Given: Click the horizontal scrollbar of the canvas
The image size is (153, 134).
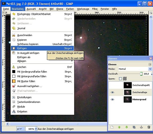Looking at the screenshot, I should (x=58, y=124).
